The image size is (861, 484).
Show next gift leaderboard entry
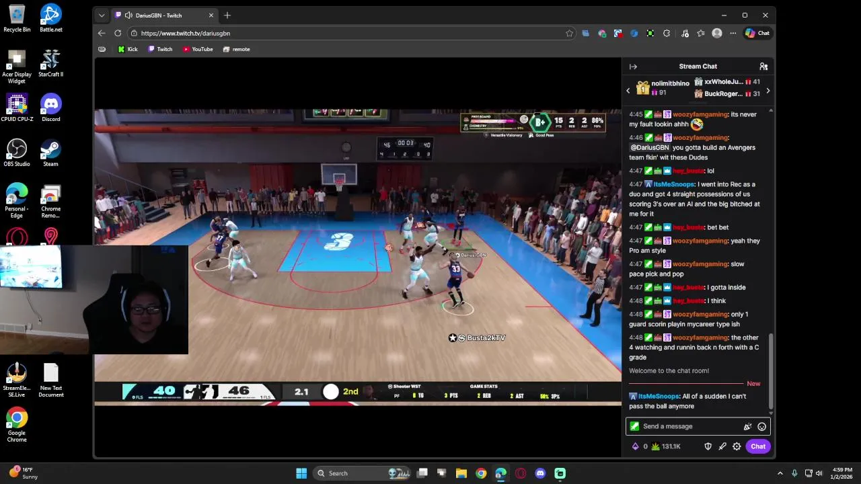[x=768, y=91]
